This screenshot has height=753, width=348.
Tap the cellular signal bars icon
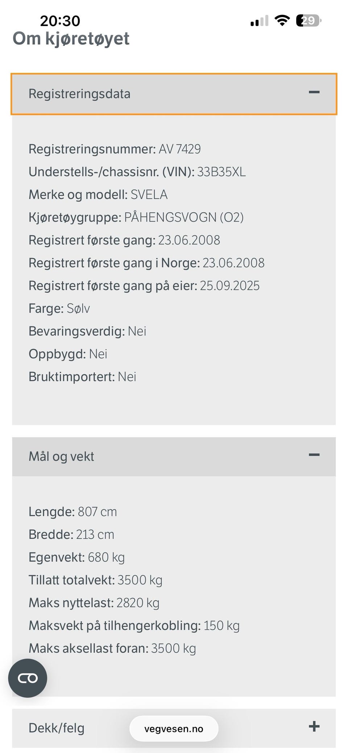point(259,21)
